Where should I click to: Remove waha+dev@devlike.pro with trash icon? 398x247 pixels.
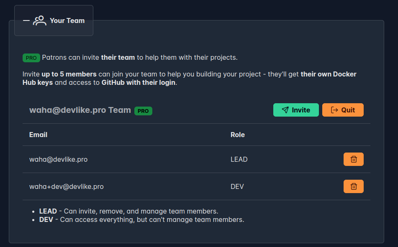pos(354,186)
